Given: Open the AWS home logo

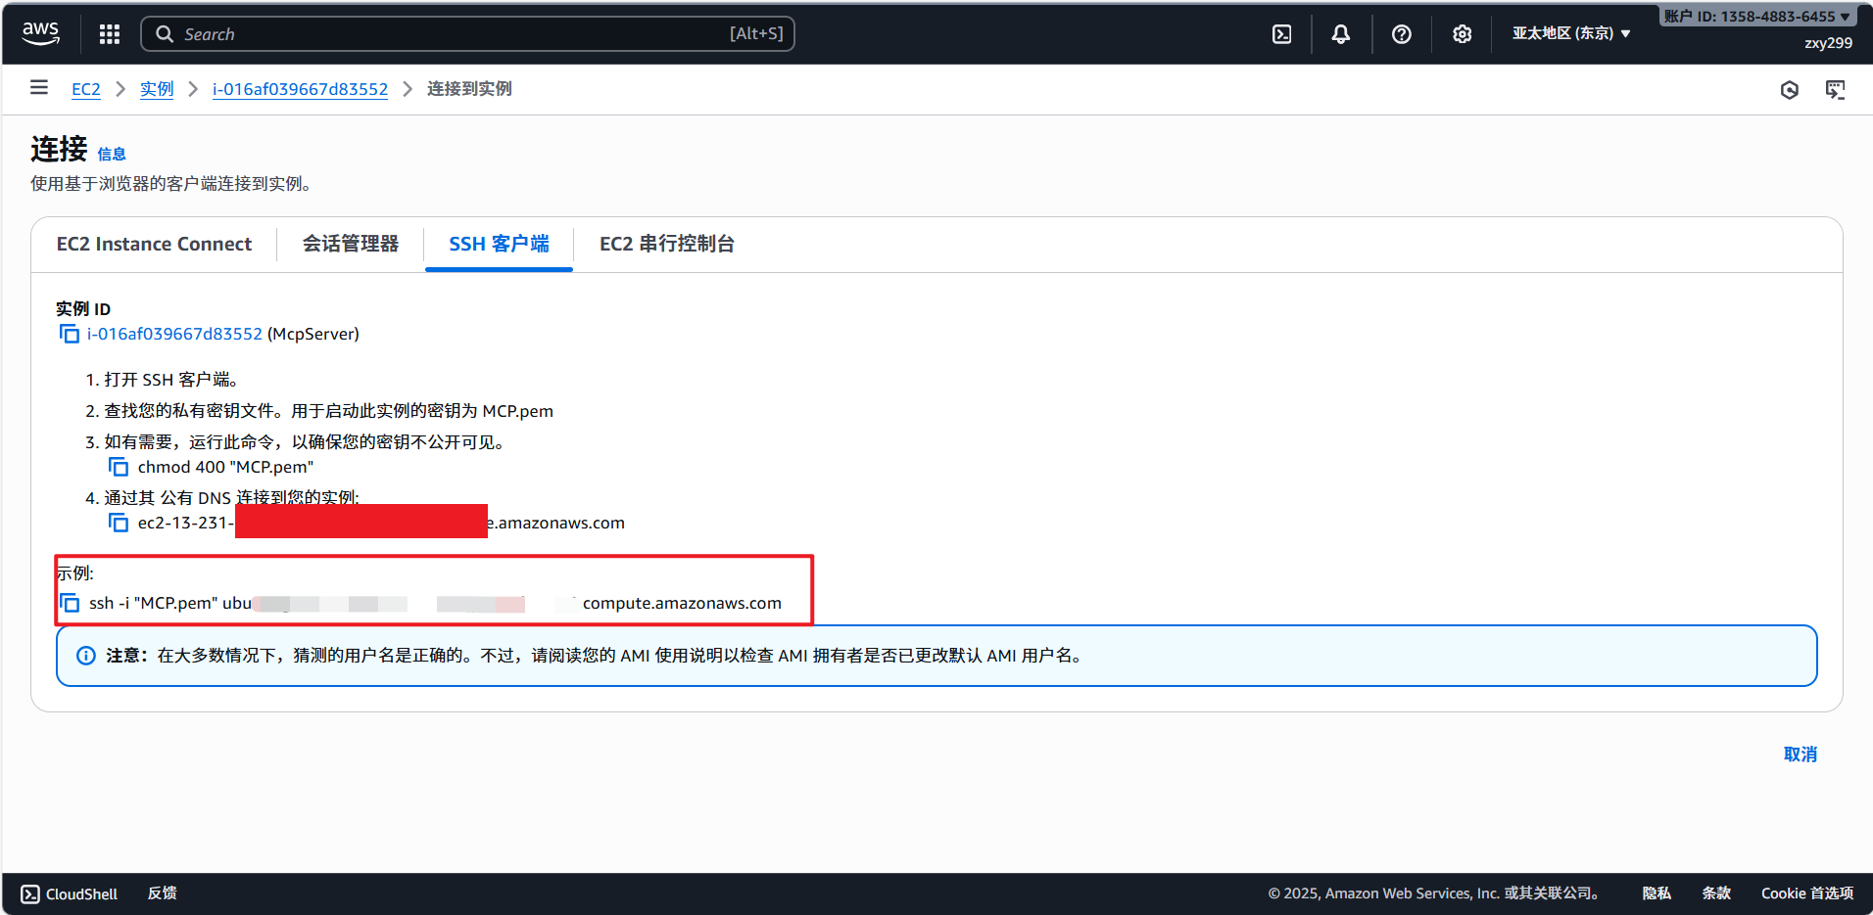Looking at the screenshot, I should click(x=41, y=33).
